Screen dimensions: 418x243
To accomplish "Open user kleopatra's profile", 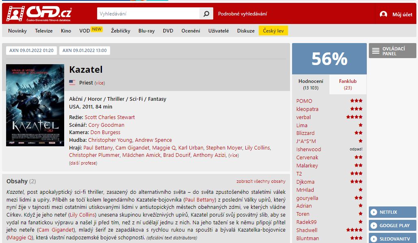I will point(307,109).
